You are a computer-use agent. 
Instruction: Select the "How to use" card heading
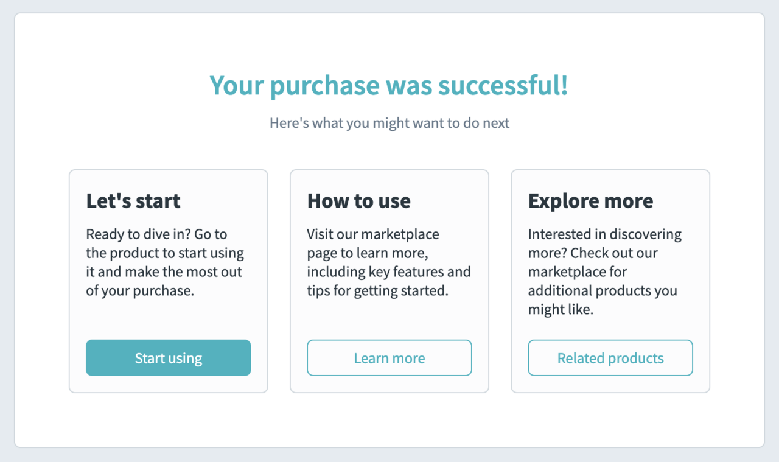(358, 201)
